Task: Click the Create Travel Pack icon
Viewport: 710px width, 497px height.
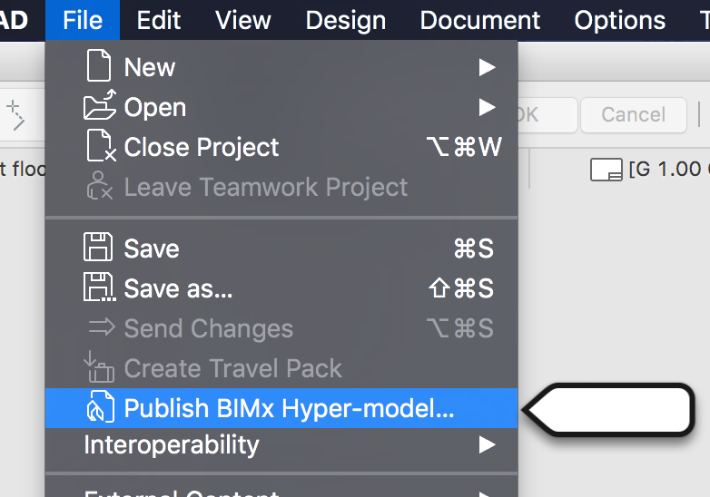Action: point(98,367)
